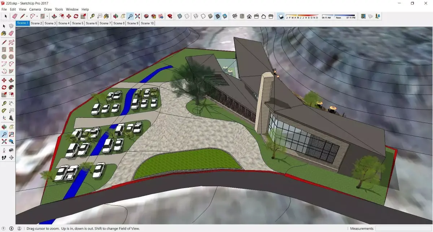This screenshot has width=433, height=232.
Task: Open the Tools menu
Action: pyautogui.click(x=59, y=9)
